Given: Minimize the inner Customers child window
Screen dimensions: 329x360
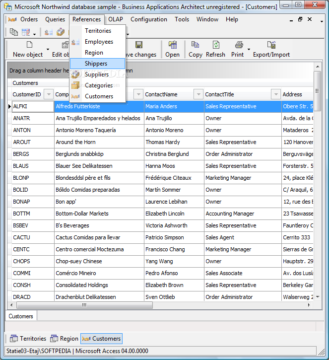Looking at the screenshot, I should click(291, 20).
